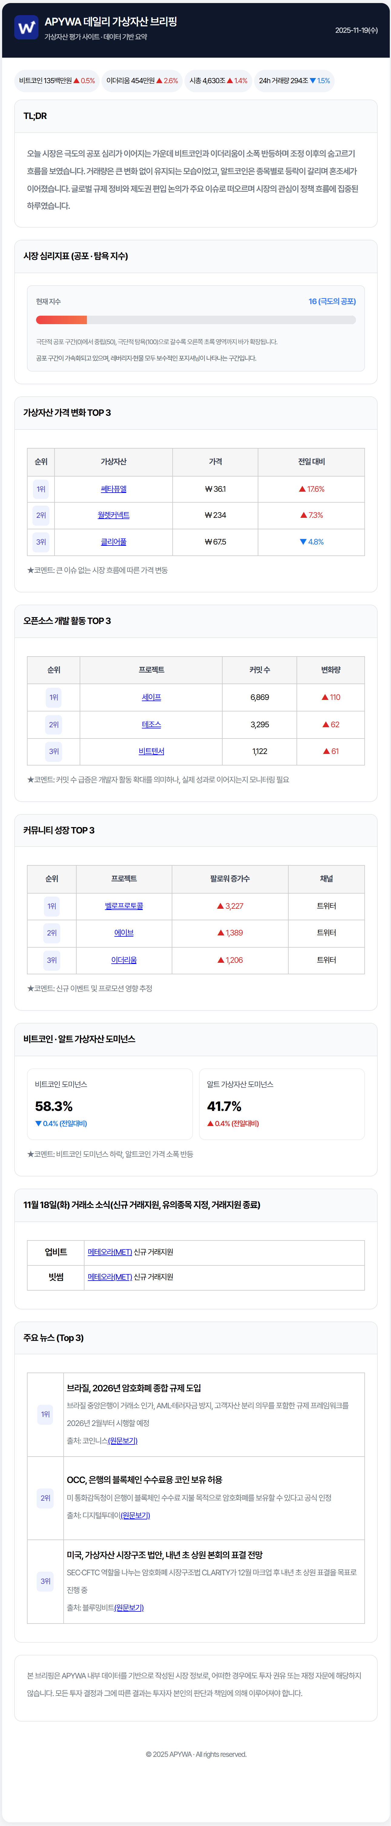Open the 세이프 project link

pyautogui.click(x=151, y=697)
